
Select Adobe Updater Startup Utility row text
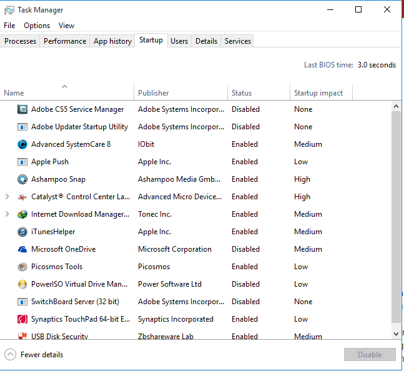[x=79, y=127]
